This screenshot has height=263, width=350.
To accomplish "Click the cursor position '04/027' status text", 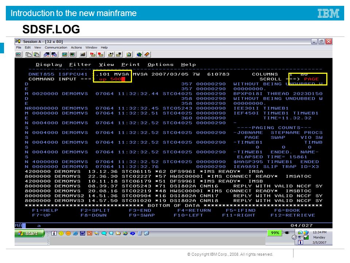I will [302, 225].
